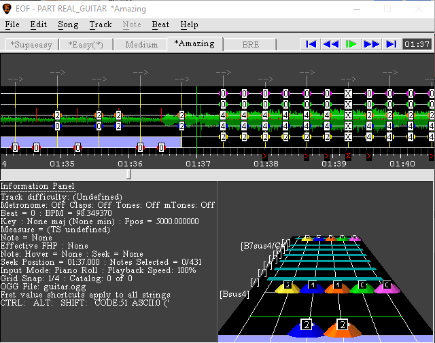Open the Help menu
The width and height of the screenshot is (435, 343).
tap(189, 24)
